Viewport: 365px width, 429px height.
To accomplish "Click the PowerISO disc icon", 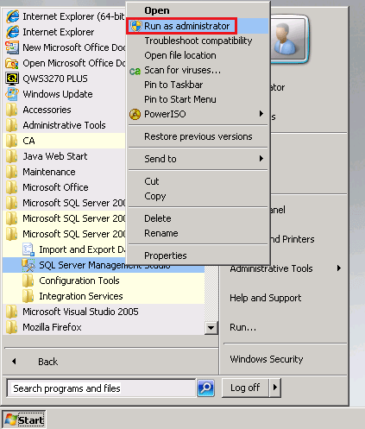I will [135, 114].
